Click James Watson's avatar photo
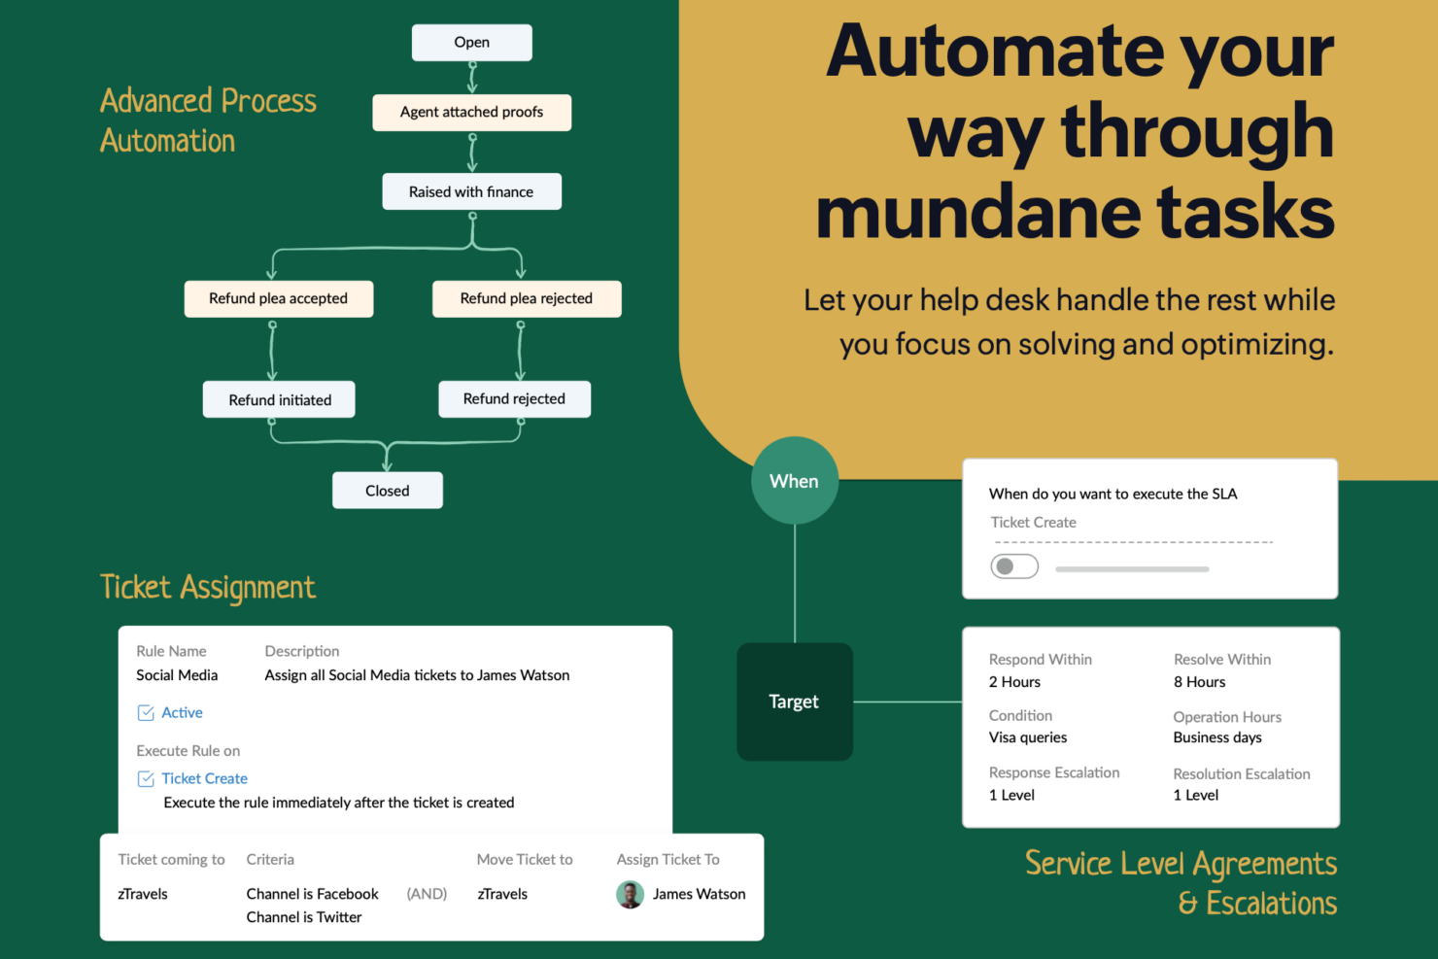 630,894
